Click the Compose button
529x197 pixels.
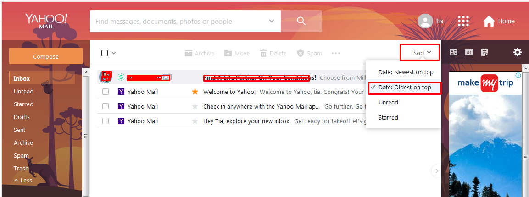tap(46, 56)
